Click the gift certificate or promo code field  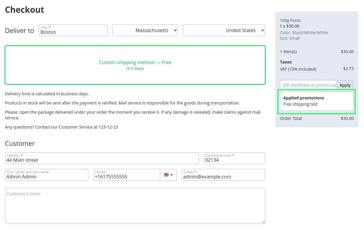tap(308, 85)
